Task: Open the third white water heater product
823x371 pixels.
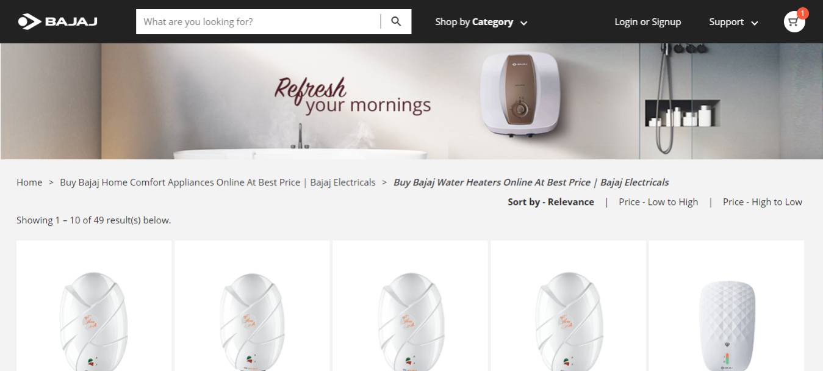Action: pyautogui.click(x=410, y=306)
